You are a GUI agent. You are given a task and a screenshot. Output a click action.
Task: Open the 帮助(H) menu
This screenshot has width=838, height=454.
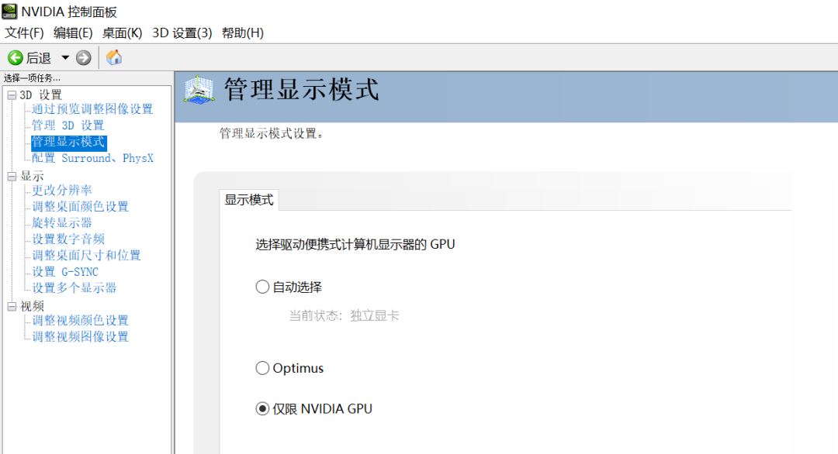243,33
